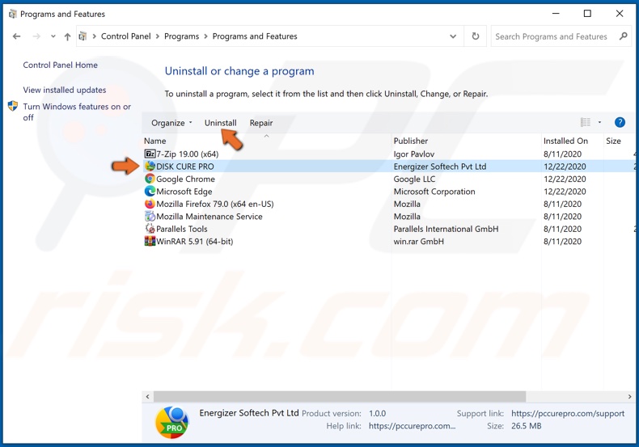The height and width of the screenshot is (447, 639).
Task: Go up one folder level
Action: 67,36
